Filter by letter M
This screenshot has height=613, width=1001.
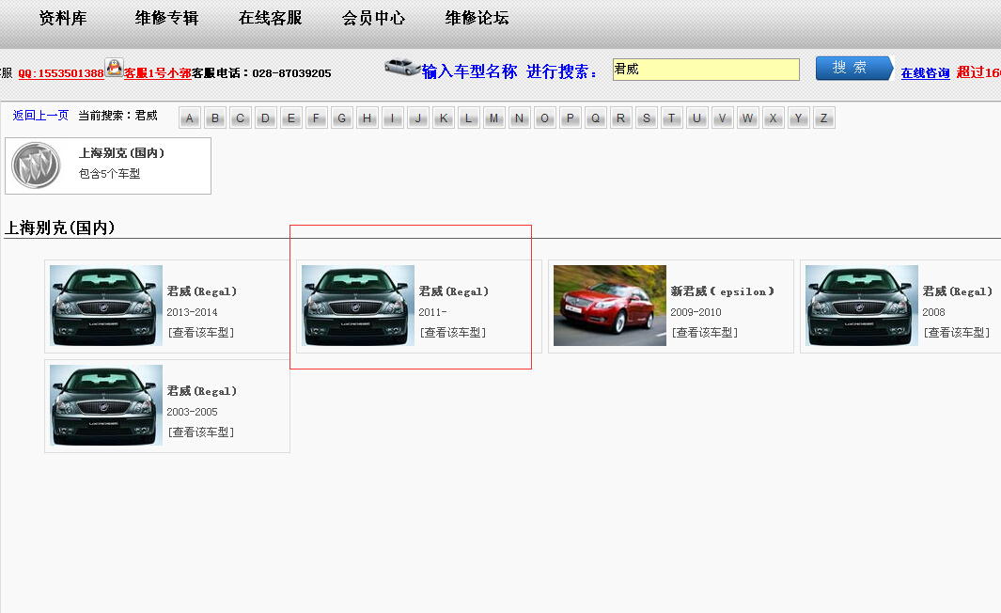pyautogui.click(x=494, y=118)
